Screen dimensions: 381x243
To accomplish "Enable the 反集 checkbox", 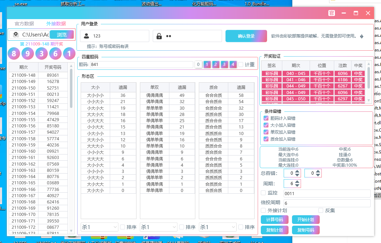I will pos(321,210).
